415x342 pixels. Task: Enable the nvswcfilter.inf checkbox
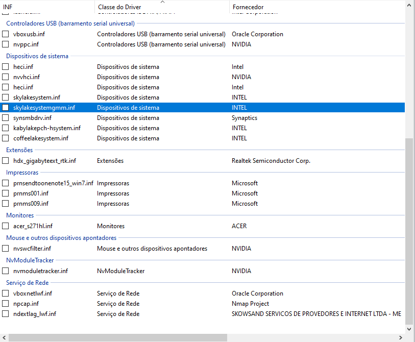[x=5, y=249]
